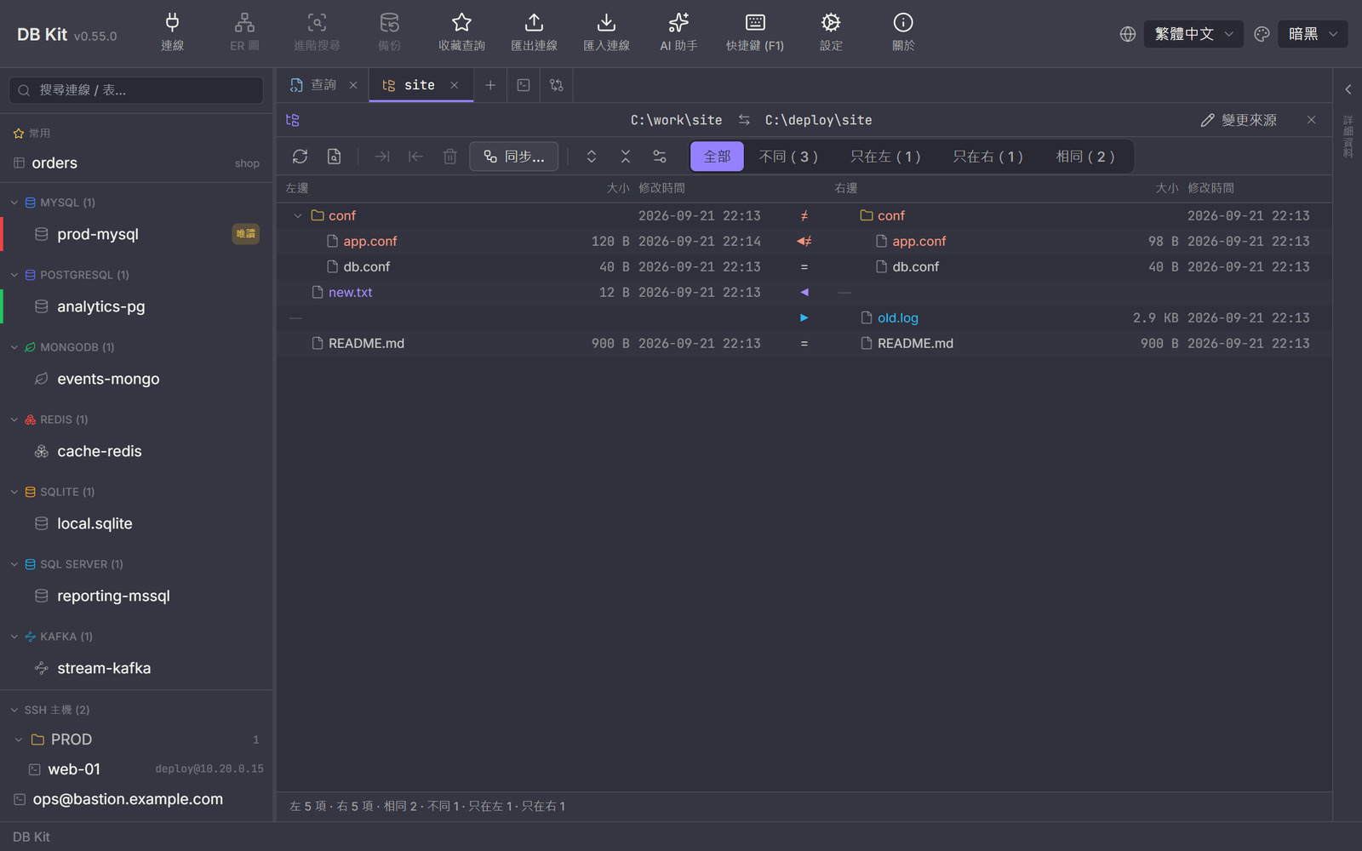Image resolution: width=1362 pixels, height=851 pixels.
Task: Open the 連線 connection tool
Action: pos(172,33)
